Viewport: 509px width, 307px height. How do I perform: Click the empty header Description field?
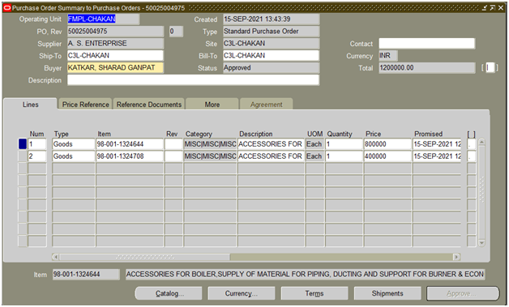click(193, 80)
